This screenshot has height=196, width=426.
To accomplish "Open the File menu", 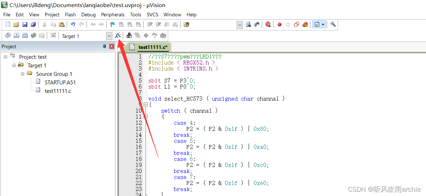I will tap(7, 15).
